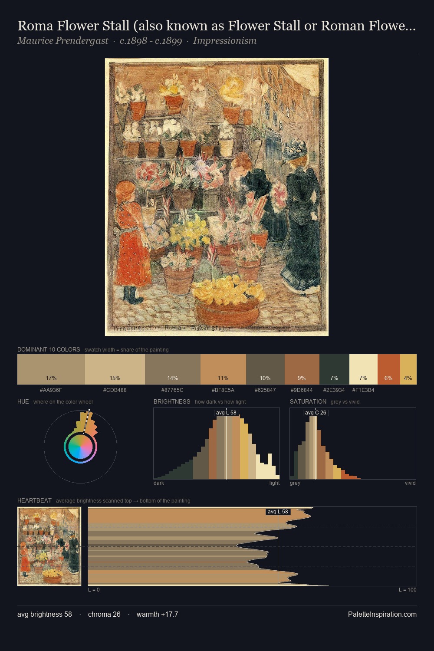The height and width of the screenshot is (651, 434).
Task: Click the Roma Flower Stall painting image
Action: point(217,197)
